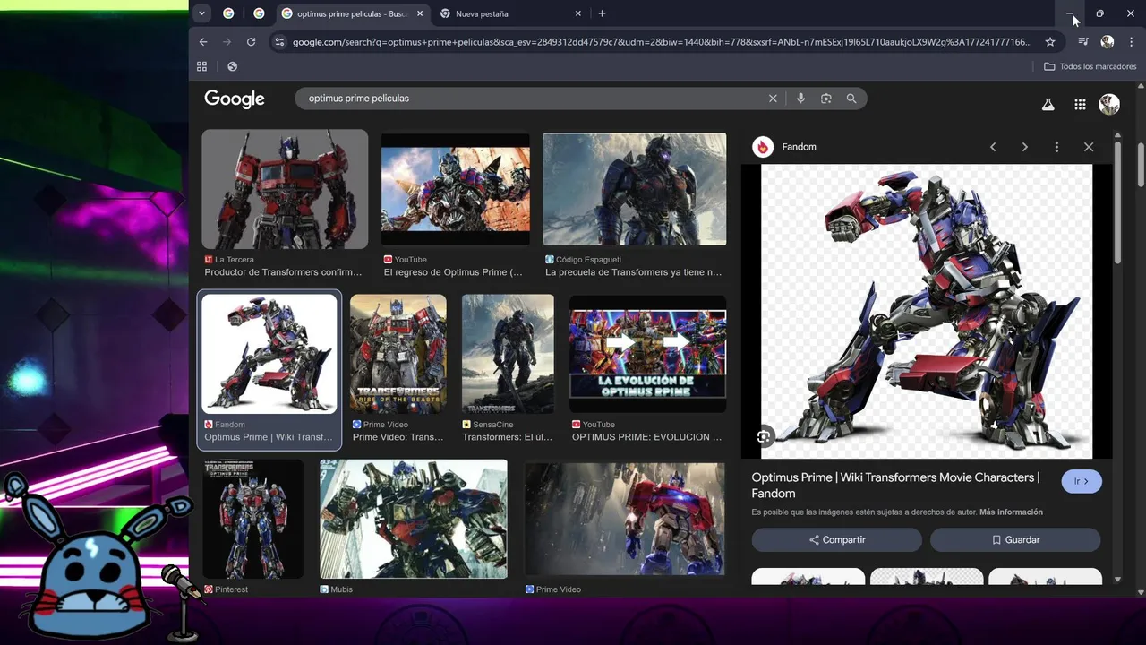Open Prime Video Rise of the Beasts poster
1146x645 pixels.
[398, 354]
